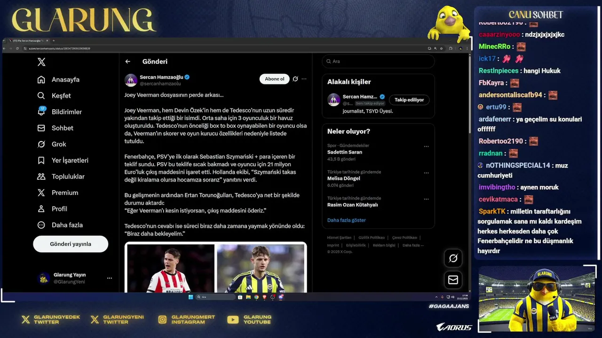Open Sercan Hamz... profile in Alakalı kişiler
The width and height of the screenshot is (602, 338).
point(360,97)
